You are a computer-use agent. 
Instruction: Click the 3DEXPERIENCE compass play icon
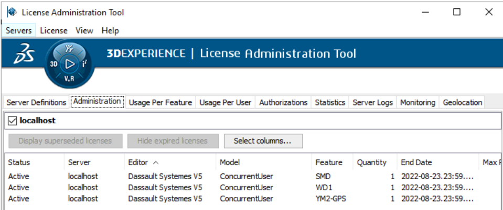click(70, 64)
